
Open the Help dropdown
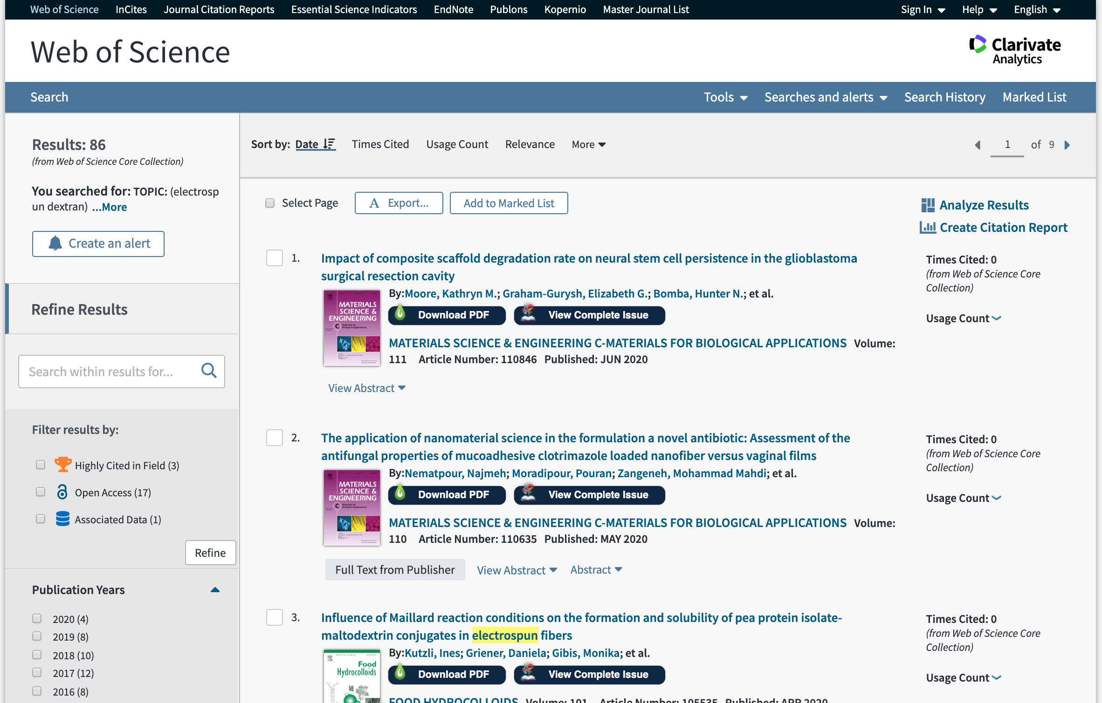pyautogui.click(x=979, y=9)
